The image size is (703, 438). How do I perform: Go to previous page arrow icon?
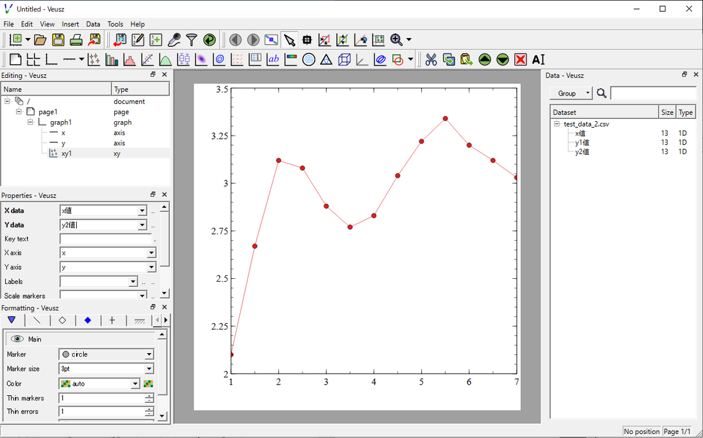(236, 40)
